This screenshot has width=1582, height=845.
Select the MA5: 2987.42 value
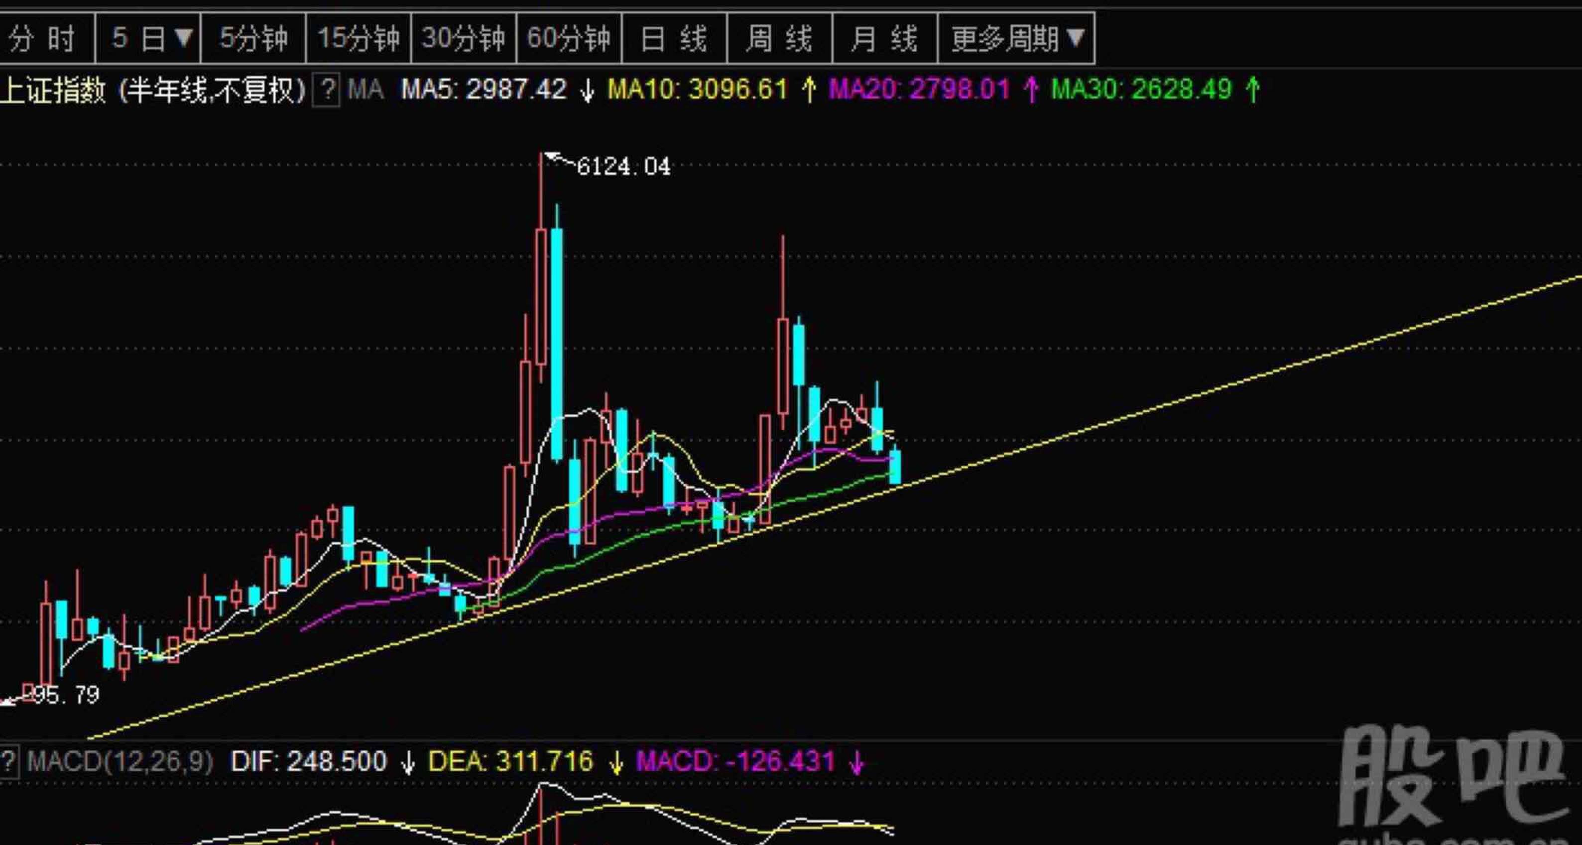[484, 90]
